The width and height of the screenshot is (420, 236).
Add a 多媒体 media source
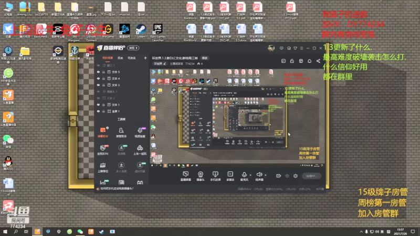click(x=230, y=176)
